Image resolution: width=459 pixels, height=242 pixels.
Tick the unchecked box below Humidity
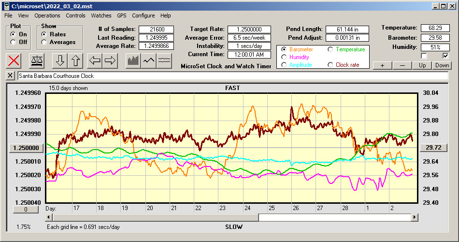tap(424, 56)
